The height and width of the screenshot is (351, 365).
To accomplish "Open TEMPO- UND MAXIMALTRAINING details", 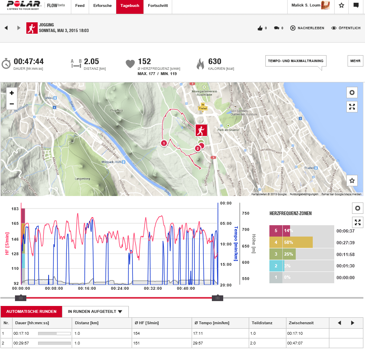I will point(295,61).
